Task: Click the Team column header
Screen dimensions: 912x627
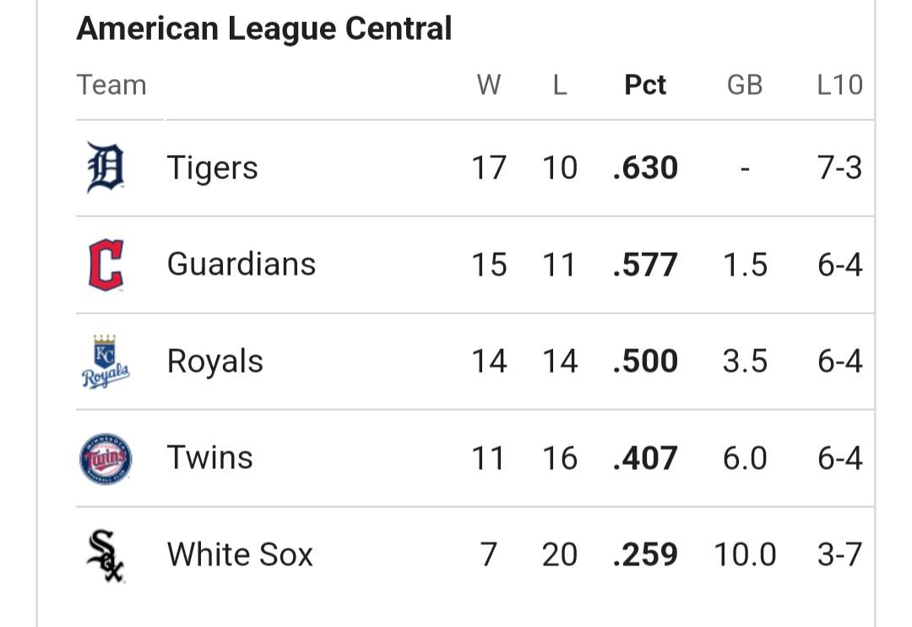Action: [x=111, y=85]
